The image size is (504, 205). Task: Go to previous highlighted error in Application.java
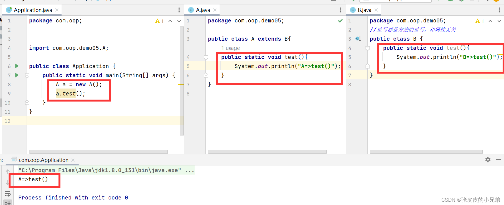tap(170, 21)
